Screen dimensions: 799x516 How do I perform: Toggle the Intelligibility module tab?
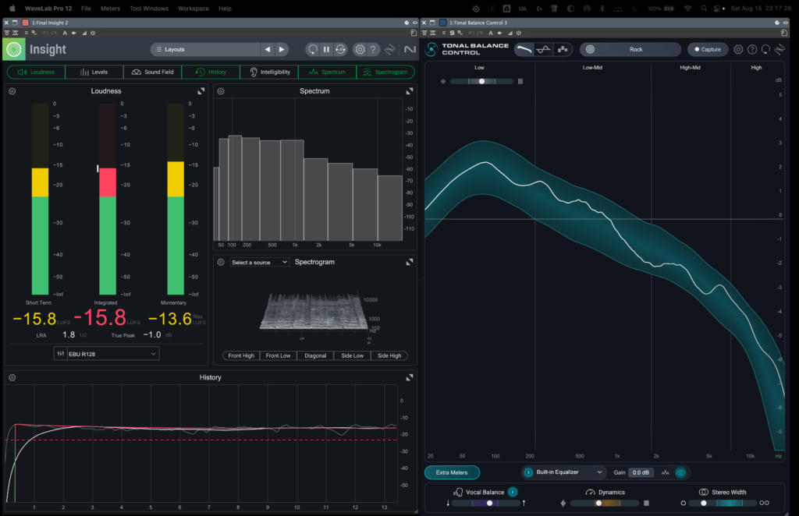coord(269,72)
